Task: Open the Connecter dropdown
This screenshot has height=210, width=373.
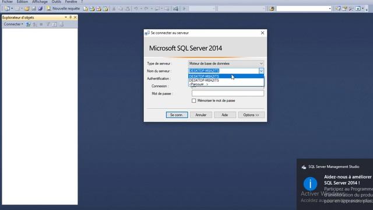Action: 13,24
